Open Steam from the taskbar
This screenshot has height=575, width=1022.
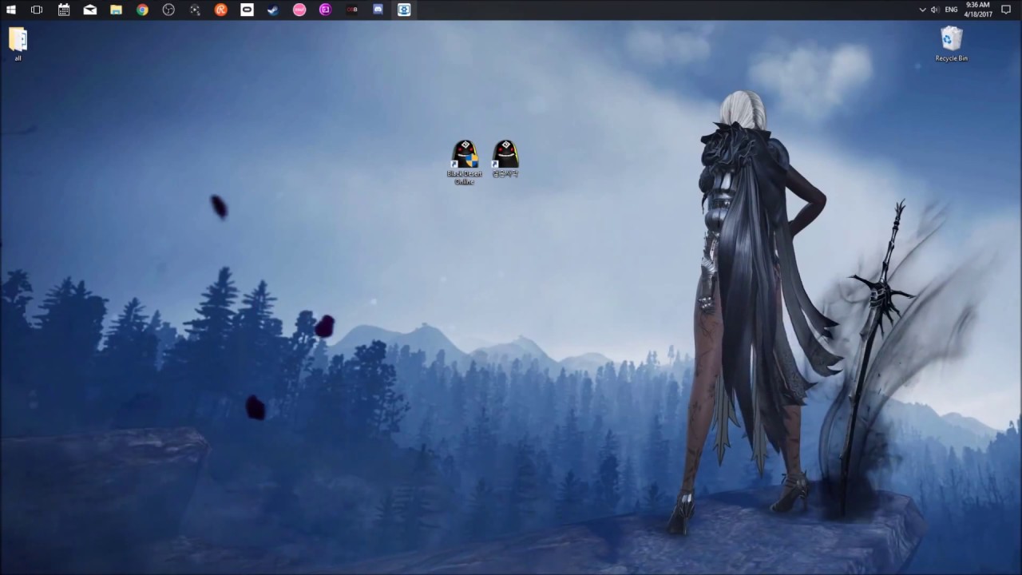coord(273,10)
